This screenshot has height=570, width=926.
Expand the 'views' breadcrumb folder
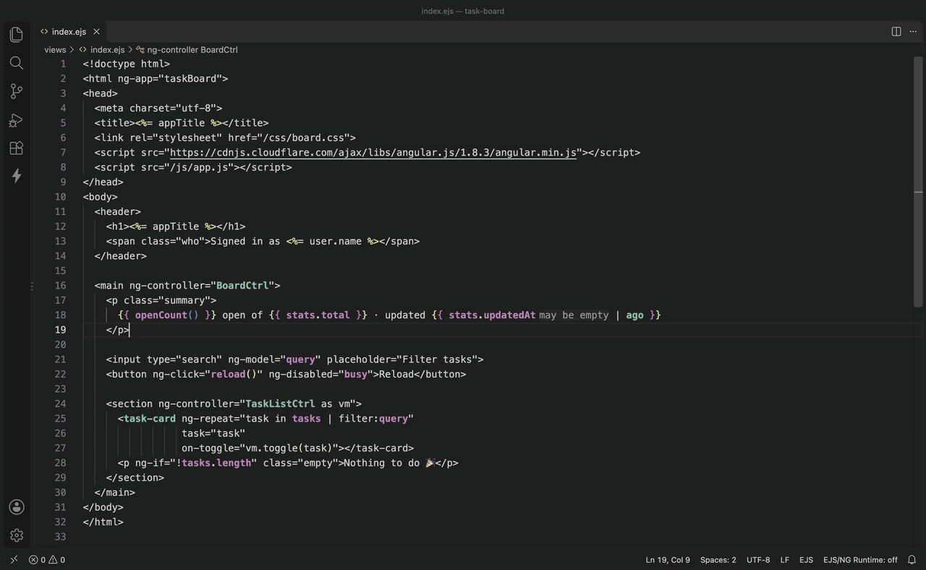(x=55, y=50)
